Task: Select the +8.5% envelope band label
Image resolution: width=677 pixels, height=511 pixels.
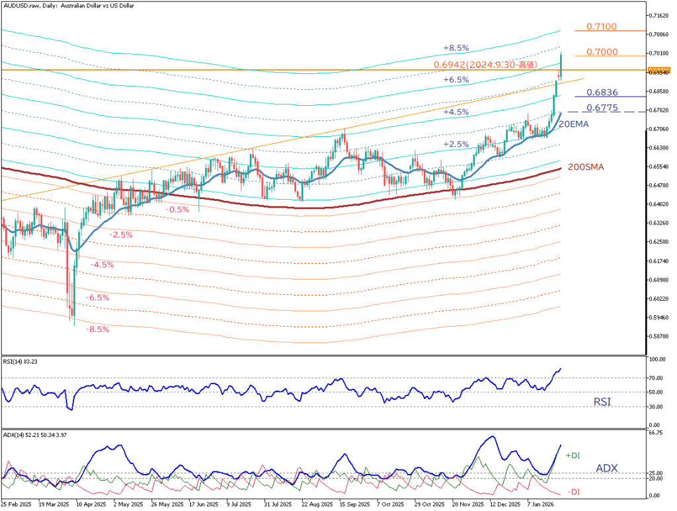Action: pyautogui.click(x=456, y=48)
